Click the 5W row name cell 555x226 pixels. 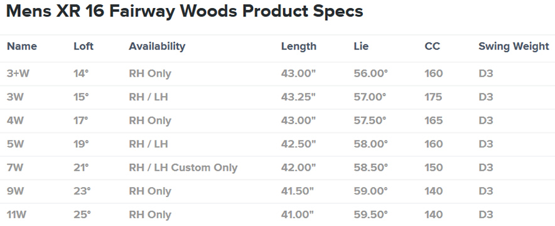tap(15, 144)
